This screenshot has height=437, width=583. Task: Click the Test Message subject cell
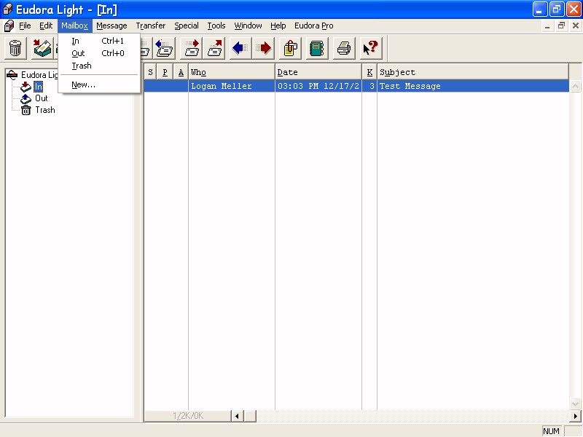pos(473,86)
